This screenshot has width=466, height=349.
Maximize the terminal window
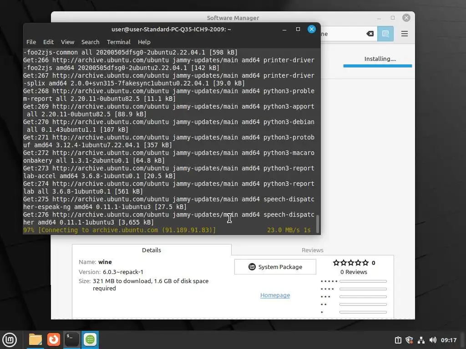[298, 29]
